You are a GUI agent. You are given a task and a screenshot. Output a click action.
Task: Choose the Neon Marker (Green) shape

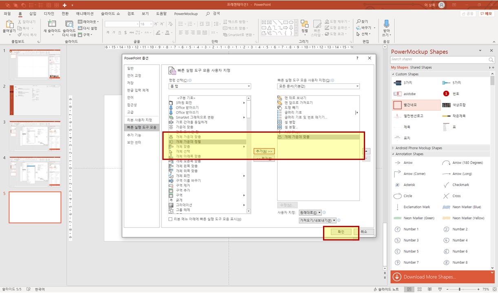pos(414,218)
